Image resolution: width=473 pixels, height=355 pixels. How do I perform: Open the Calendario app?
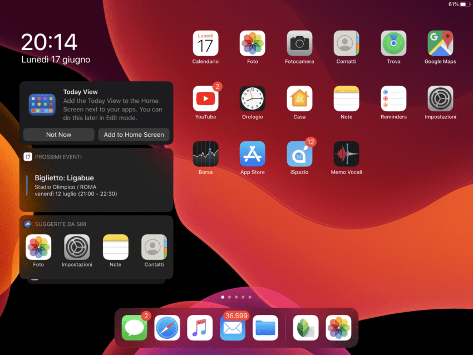click(x=205, y=43)
